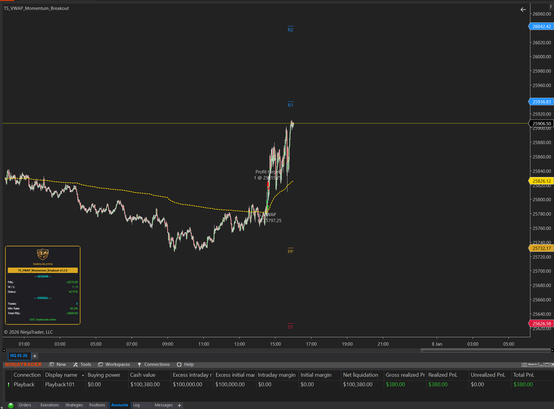Screen dimensions: 554x409
Task: Click the back arrow icon on chart
Action: [x=523, y=10]
